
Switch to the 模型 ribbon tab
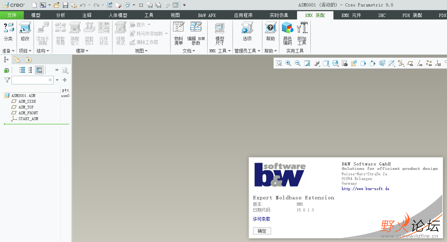coord(36,15)
